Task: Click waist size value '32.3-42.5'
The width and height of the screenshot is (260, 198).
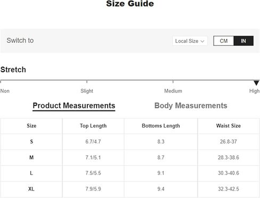Action: (x=229, y=189)
